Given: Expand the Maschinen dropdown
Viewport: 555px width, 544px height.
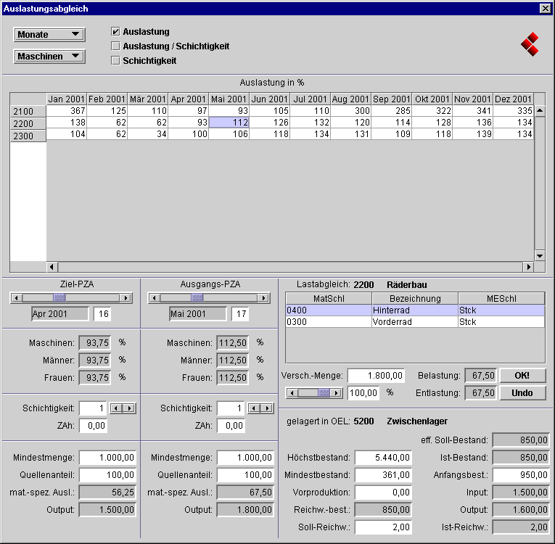Looking at the screenshot, I should point(49,57).
